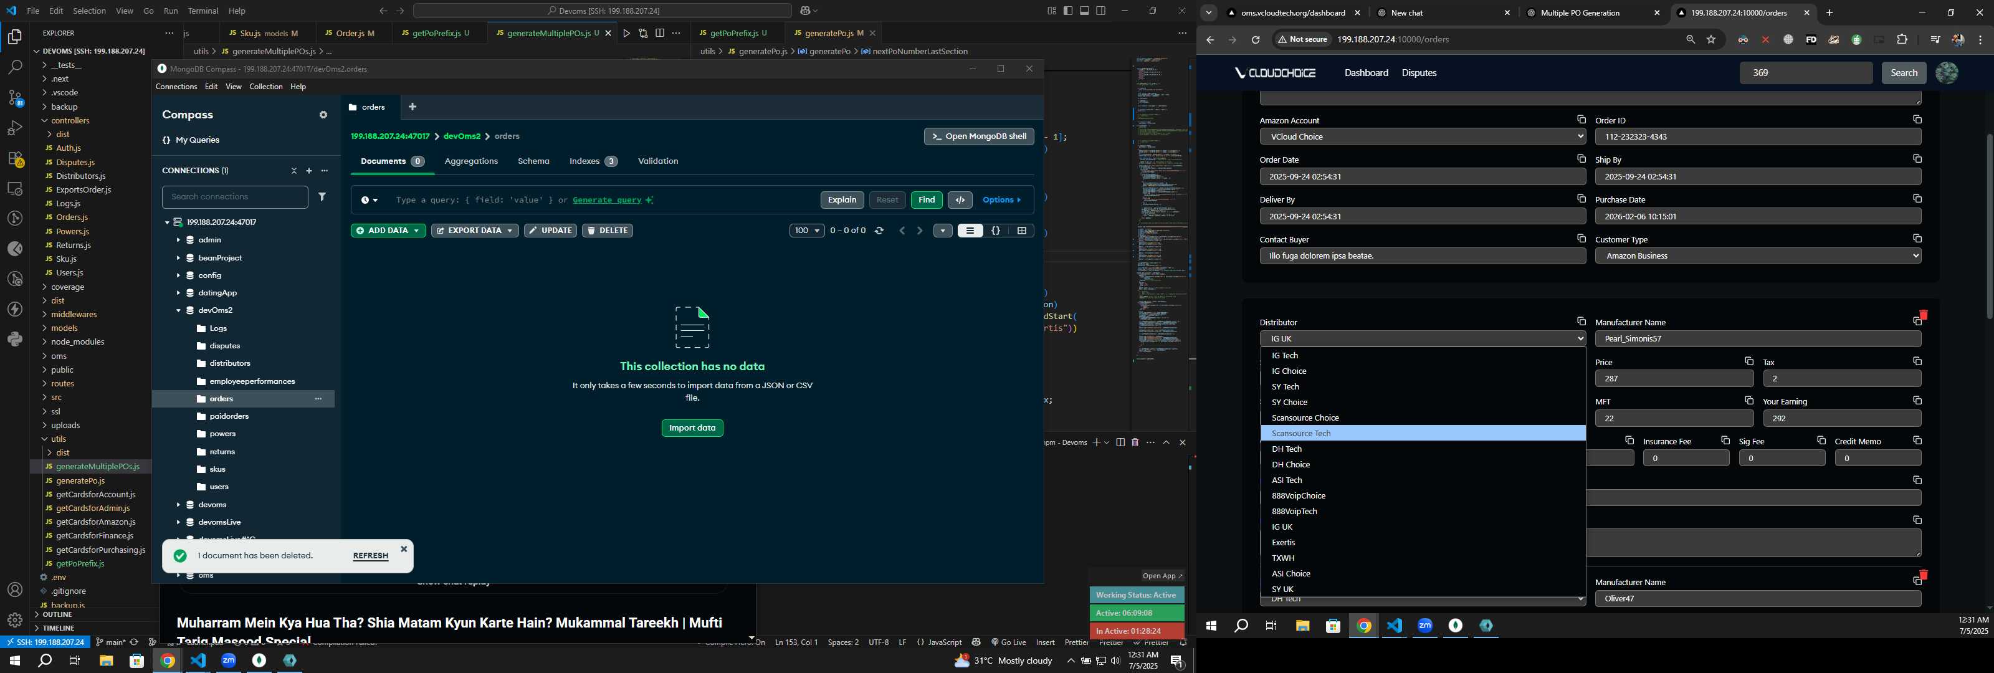Open the Python icon in VS Code activity bar
Screen dimensions: 1994x673
click(x=15, y=339)
